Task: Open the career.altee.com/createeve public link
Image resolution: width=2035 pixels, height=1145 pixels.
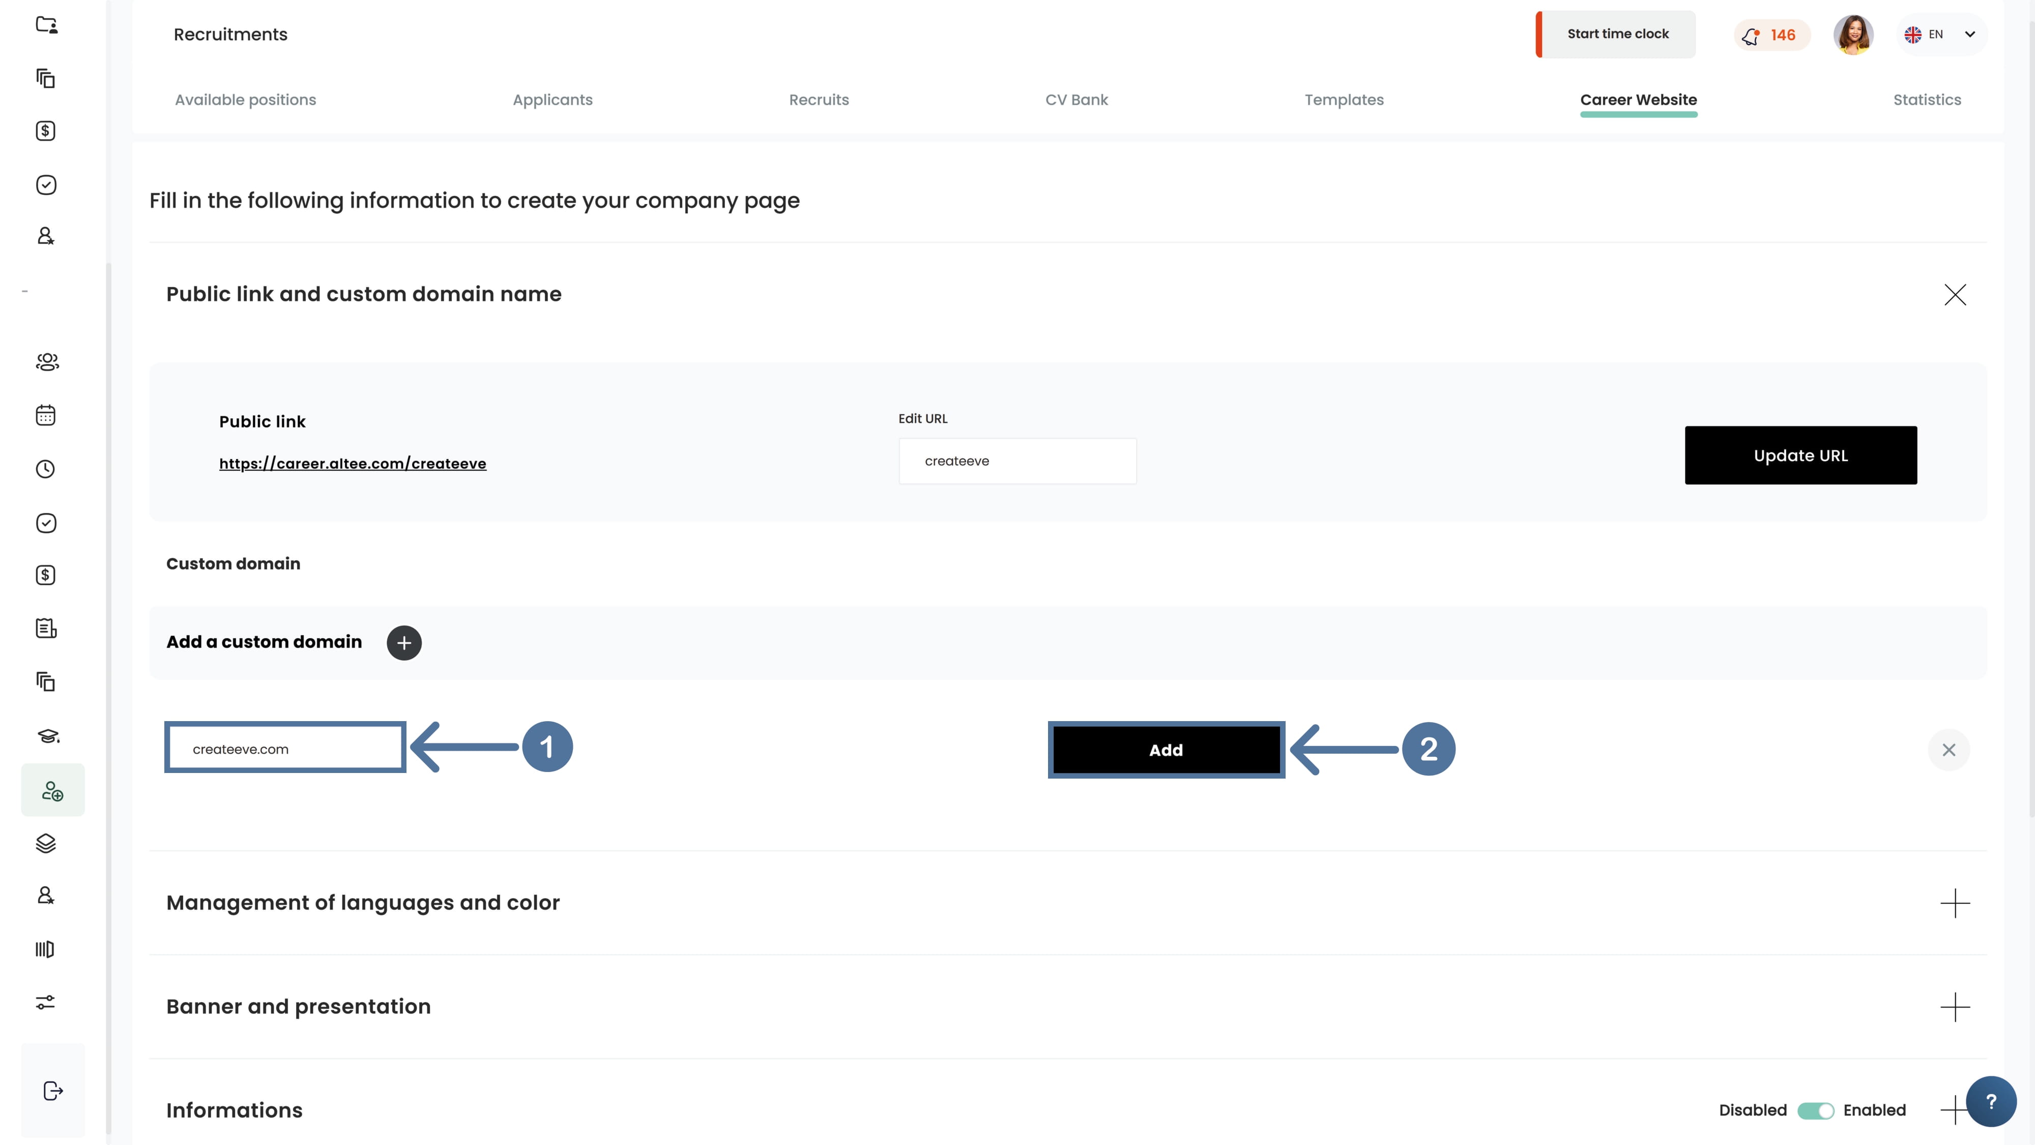Action: 353,464
